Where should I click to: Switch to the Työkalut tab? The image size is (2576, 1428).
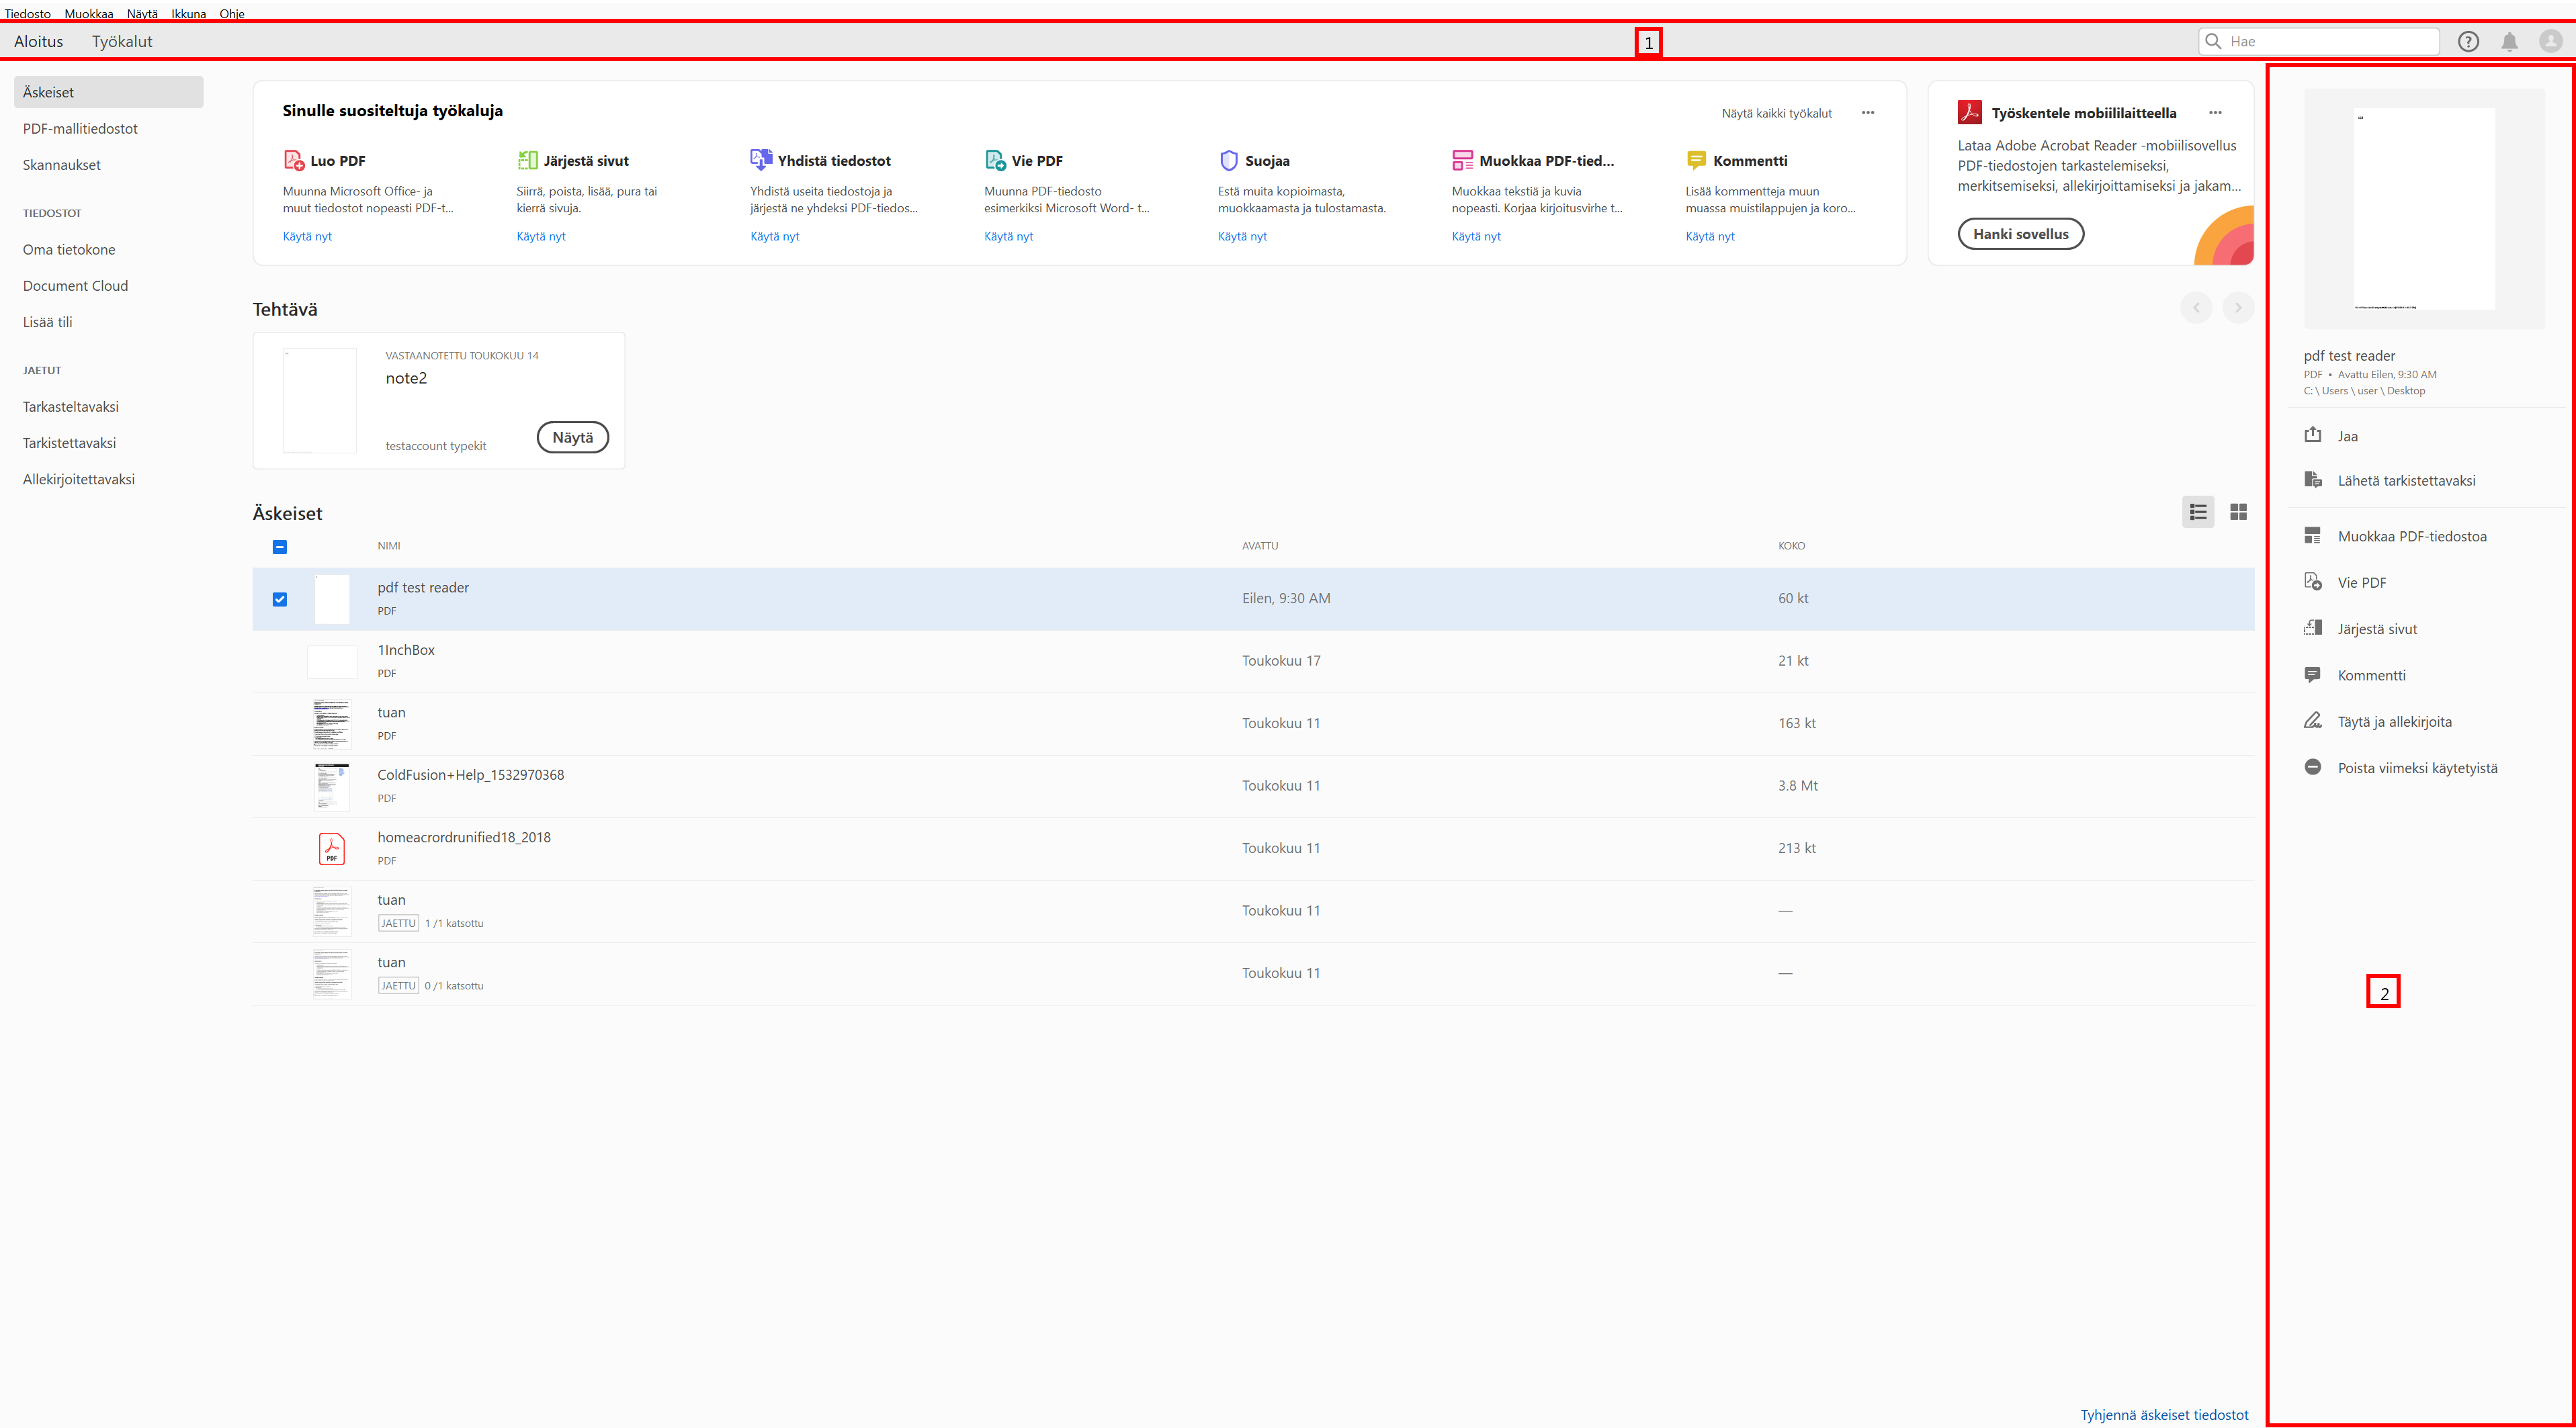pyautogui.click(x=122, y=41)
